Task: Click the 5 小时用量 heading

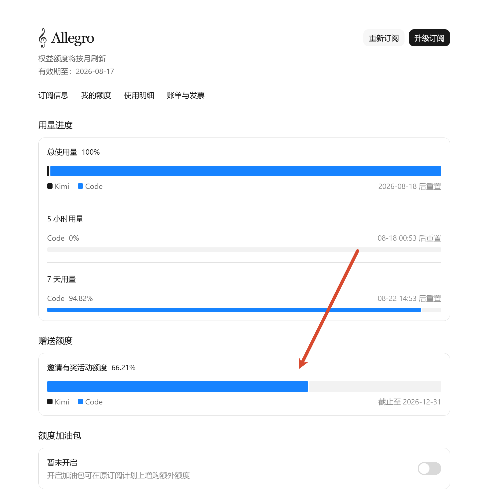Action: (65, 219)
